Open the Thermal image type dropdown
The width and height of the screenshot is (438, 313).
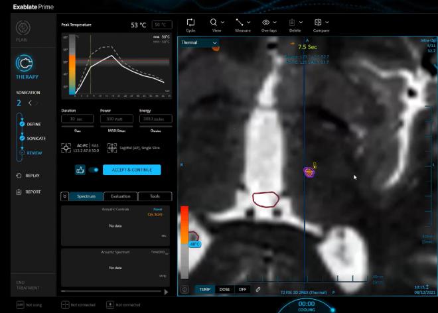tap(199, 42)
